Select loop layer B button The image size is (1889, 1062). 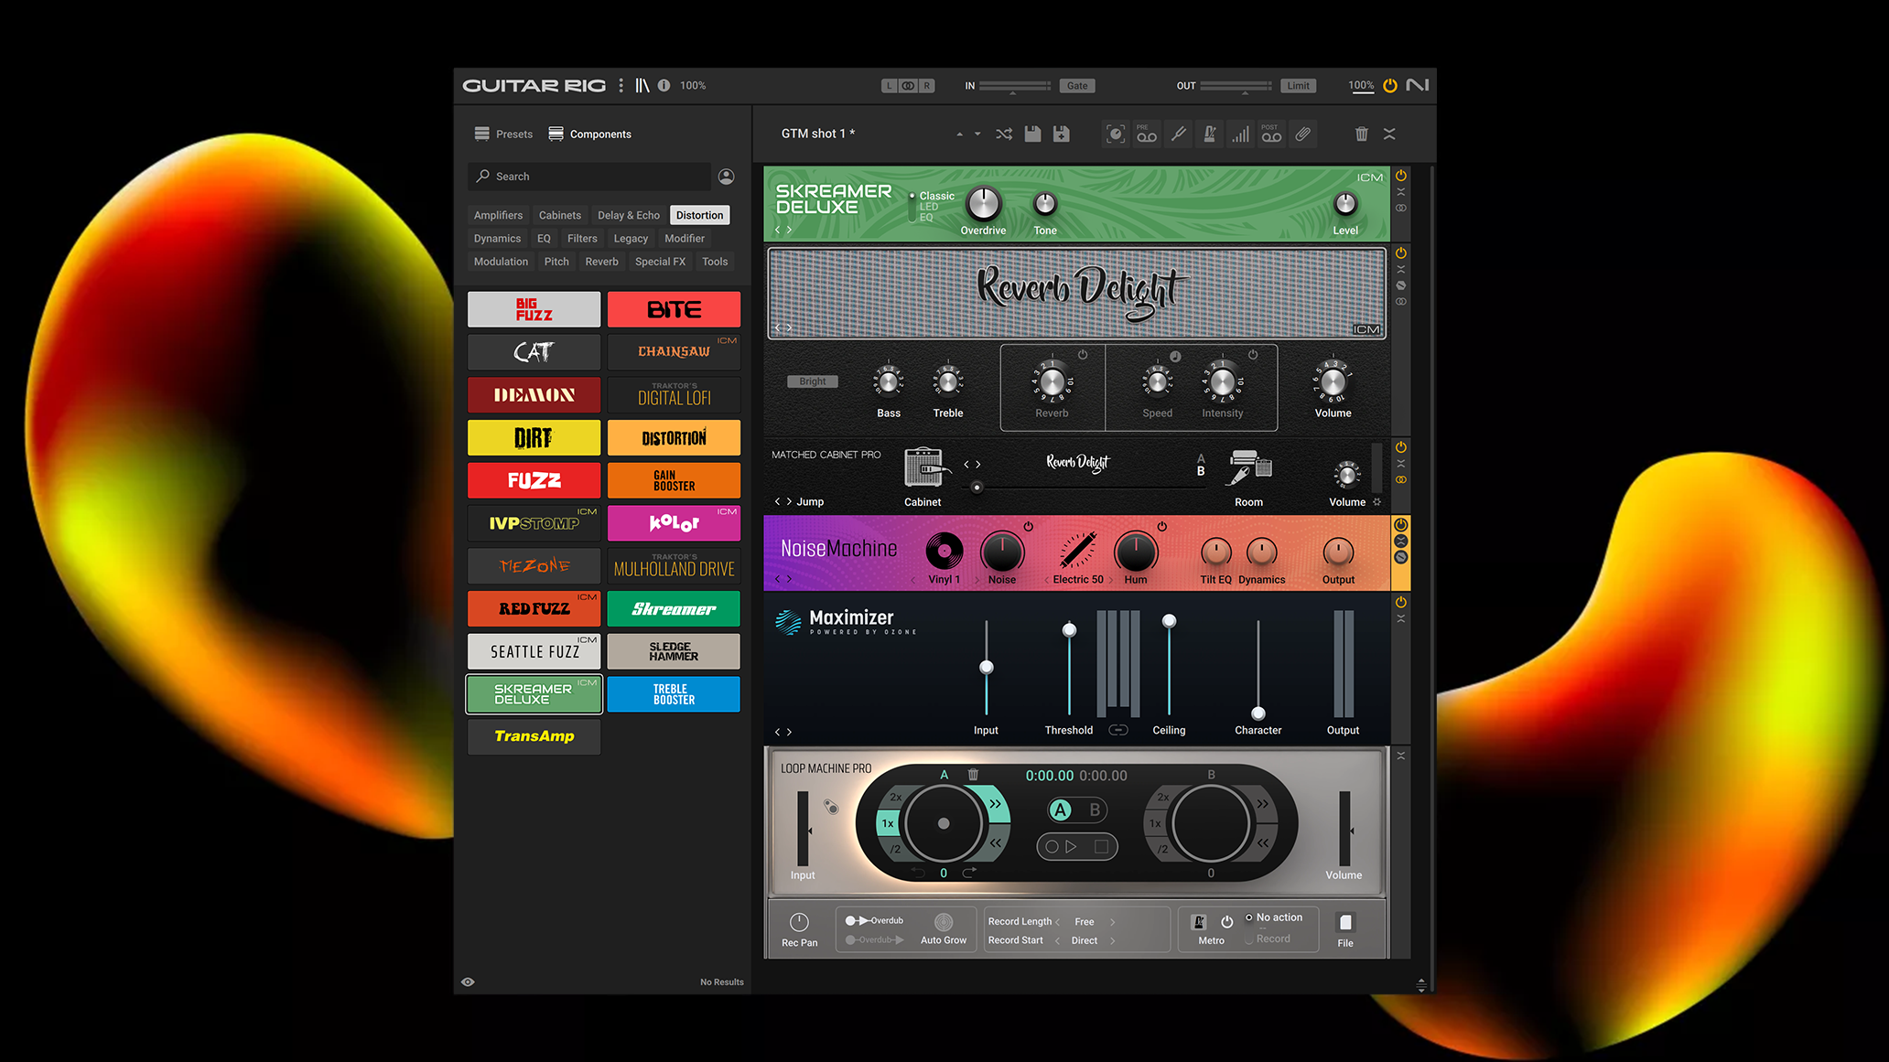click(1095, 810)
